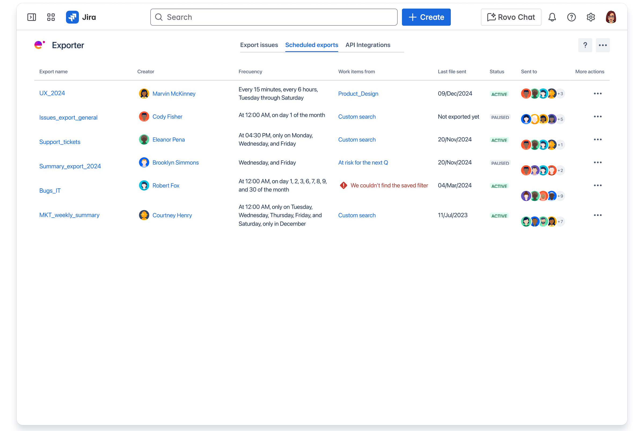Click the Create button
Viewport: 644px width, 431px height.
click(426, 17)
